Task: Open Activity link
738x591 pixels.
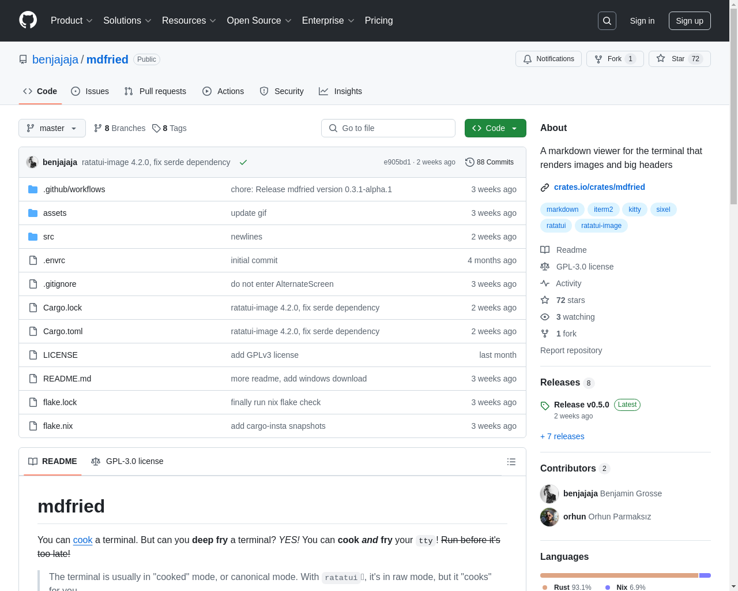Action: coord(561,283)
